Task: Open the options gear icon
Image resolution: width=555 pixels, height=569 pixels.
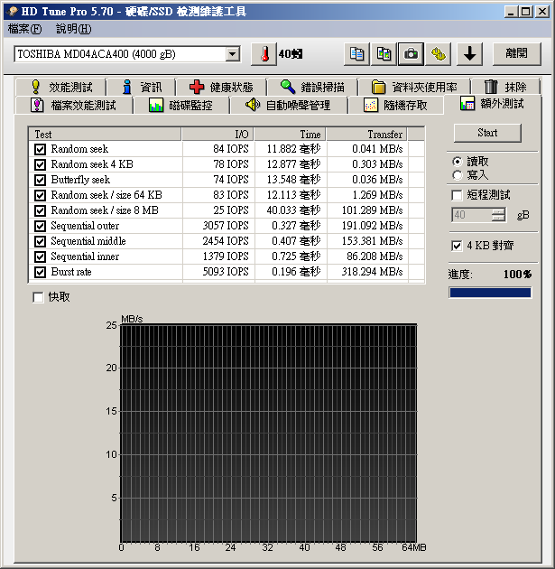Action: click(438, 54)
